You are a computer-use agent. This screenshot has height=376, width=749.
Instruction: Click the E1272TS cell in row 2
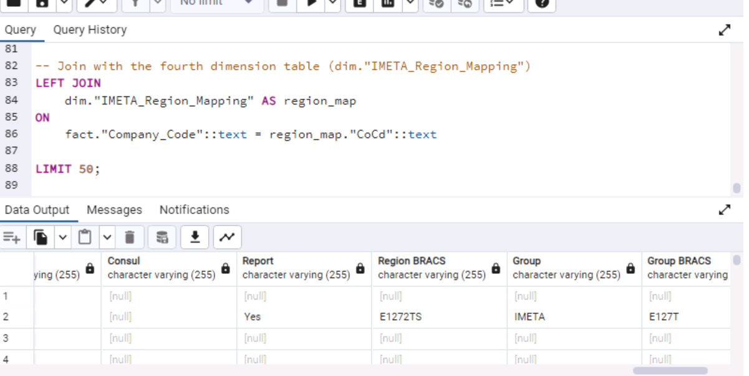pyautogui.click(x=400, y=317)
